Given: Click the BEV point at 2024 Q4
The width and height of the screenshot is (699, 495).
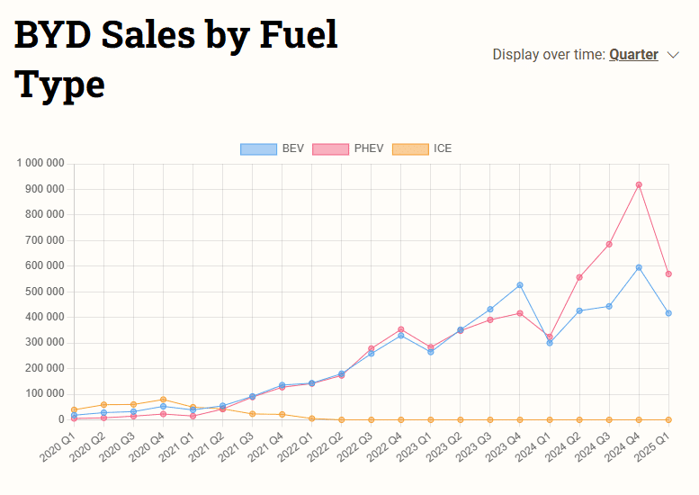Looking at the screenshot, I should (639, 267).
